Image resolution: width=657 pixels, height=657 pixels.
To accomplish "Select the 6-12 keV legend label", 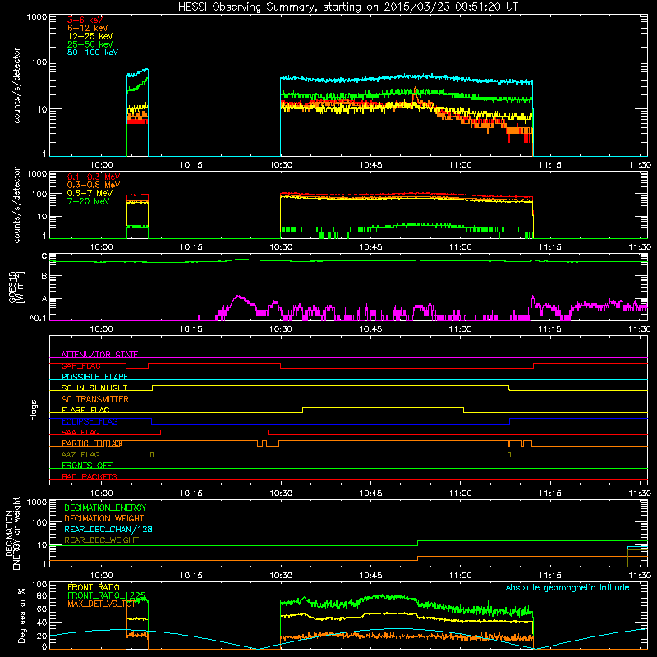I will 87,28.
